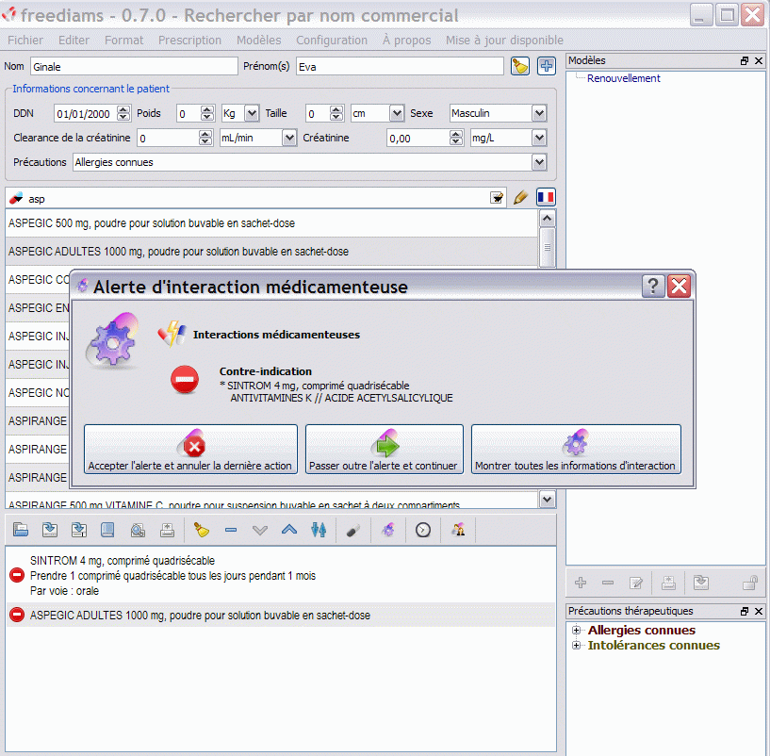
Task: Move drug up with blue chevron icon
Action: tap(289, 530)
